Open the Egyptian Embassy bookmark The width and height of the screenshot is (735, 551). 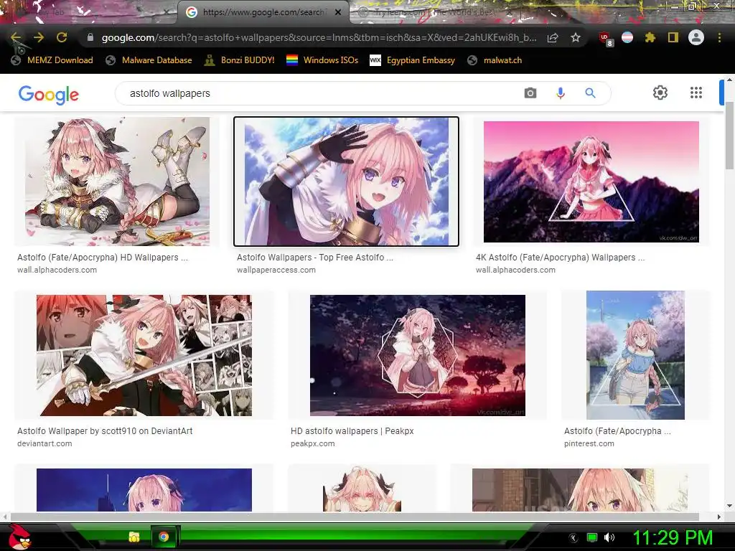(412, 60)
